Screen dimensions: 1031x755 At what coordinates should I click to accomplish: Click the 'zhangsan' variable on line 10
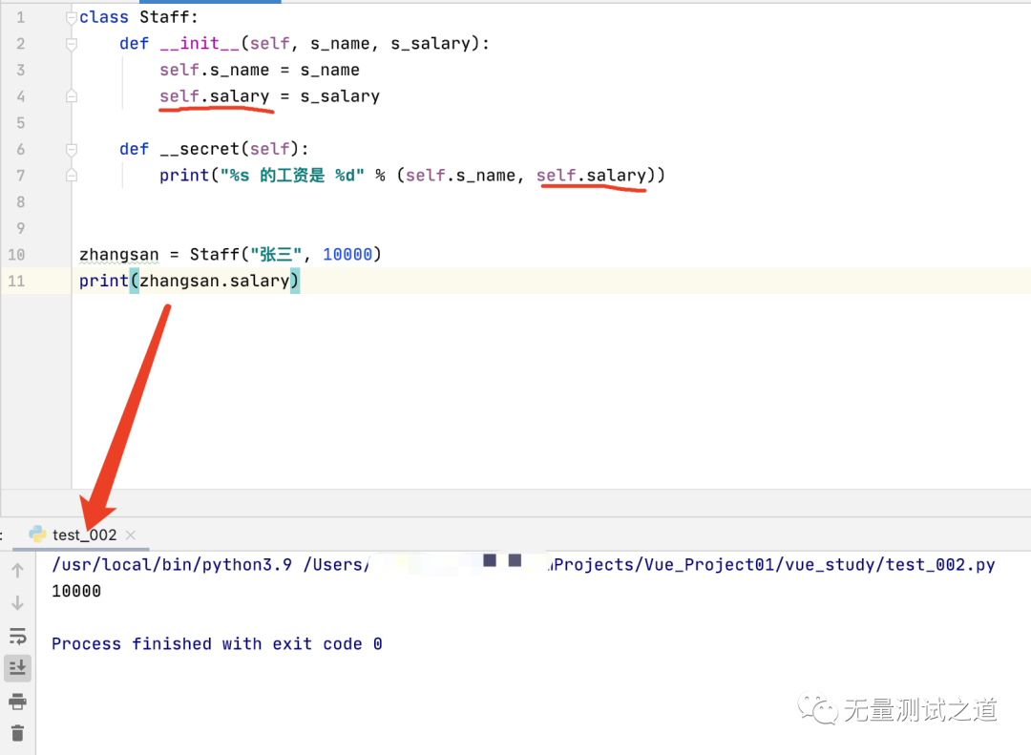pyautogui.click(x=119, y=255)
